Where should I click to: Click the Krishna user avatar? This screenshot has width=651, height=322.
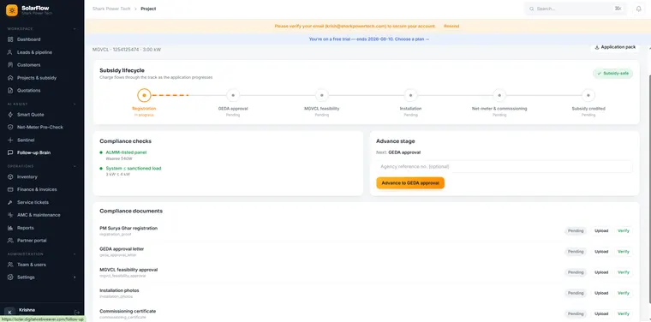pyautogui.click(x=10, y=313)
